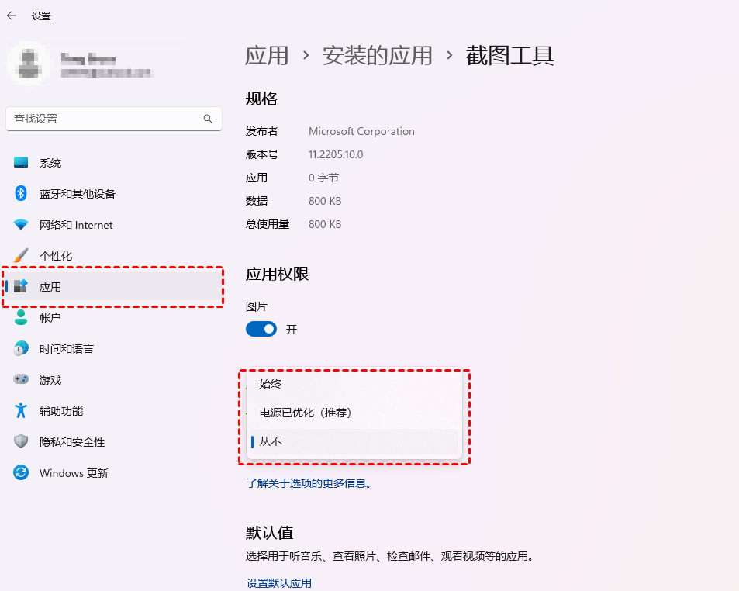Open 了解关于选项的更多信息 link
The image size is (739, 591).
tap(309, 483)
